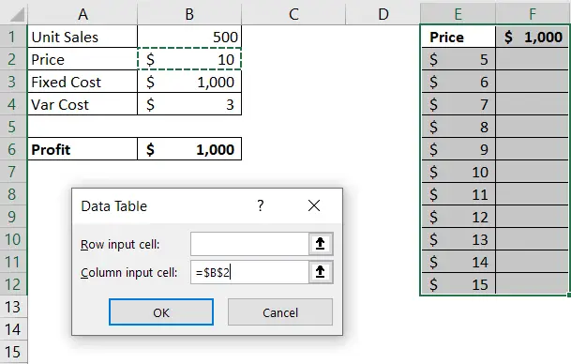Select the $12 price cell in column E
The height and width of the screenshot is (364, 571).
point(458,217)
